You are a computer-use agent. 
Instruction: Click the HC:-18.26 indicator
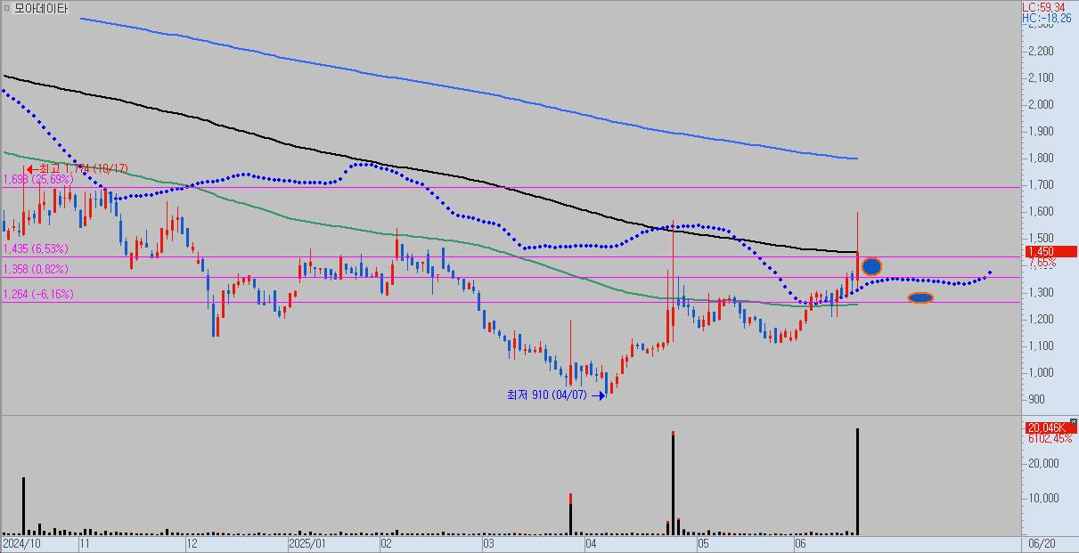point(1046,17)
